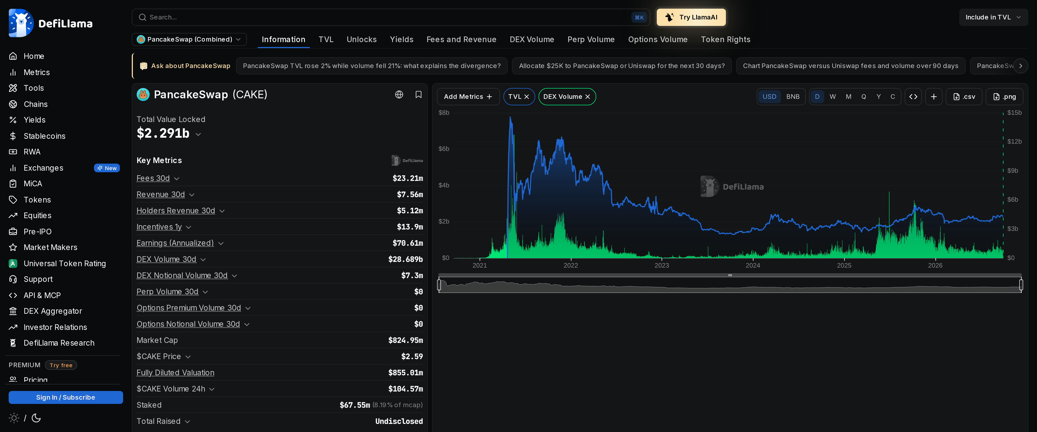The image size is (1037, 432).
Task: Switch to light theme sun icon
Action: point(14,418)
